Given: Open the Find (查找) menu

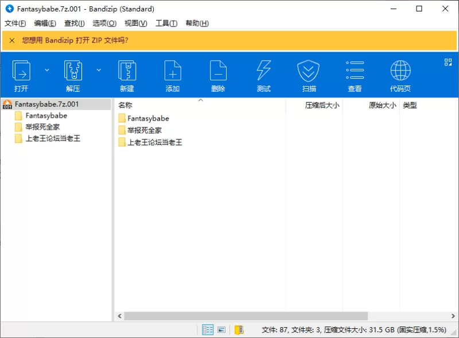Looking at the screenshot, I should pos(75,23).
